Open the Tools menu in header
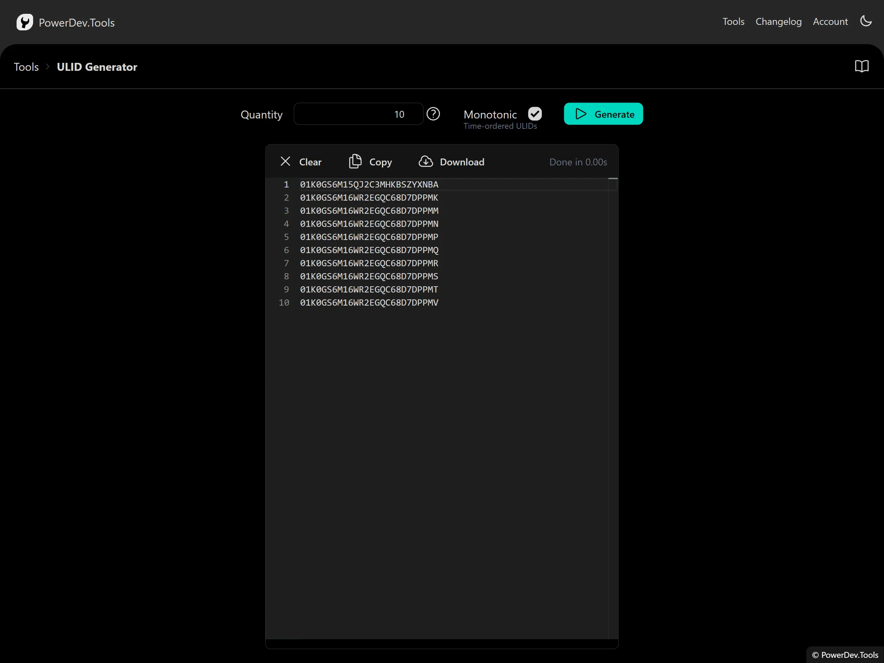884x663 pixels. click(x=733, y=21)
